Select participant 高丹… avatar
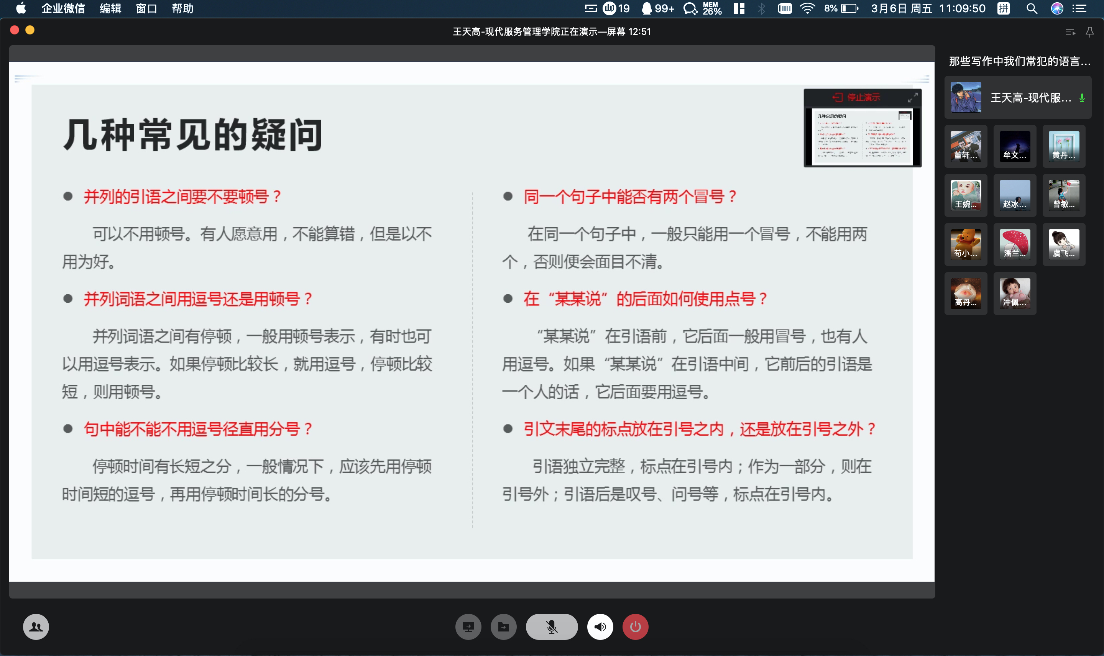The width and height of the screenshot is (1104, 656). 966,294
